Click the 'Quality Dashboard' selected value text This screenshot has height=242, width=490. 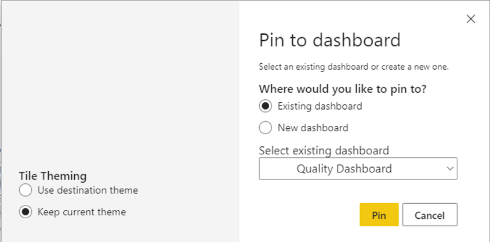pos(344,168)
